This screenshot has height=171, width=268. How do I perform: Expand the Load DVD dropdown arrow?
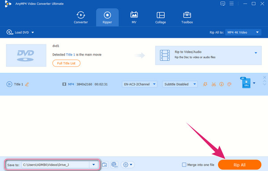(33, 32)
